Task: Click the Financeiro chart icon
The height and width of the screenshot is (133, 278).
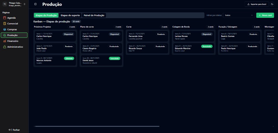Action: pyautogui.click(x=5, y=41)
